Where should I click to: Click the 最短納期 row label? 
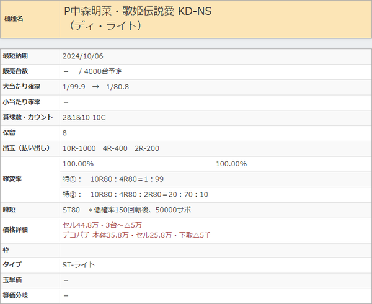coord(15,56)
